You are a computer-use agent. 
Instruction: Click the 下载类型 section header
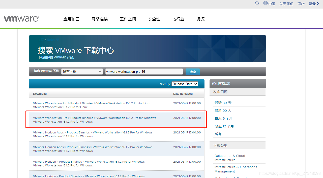pos(238,146)
